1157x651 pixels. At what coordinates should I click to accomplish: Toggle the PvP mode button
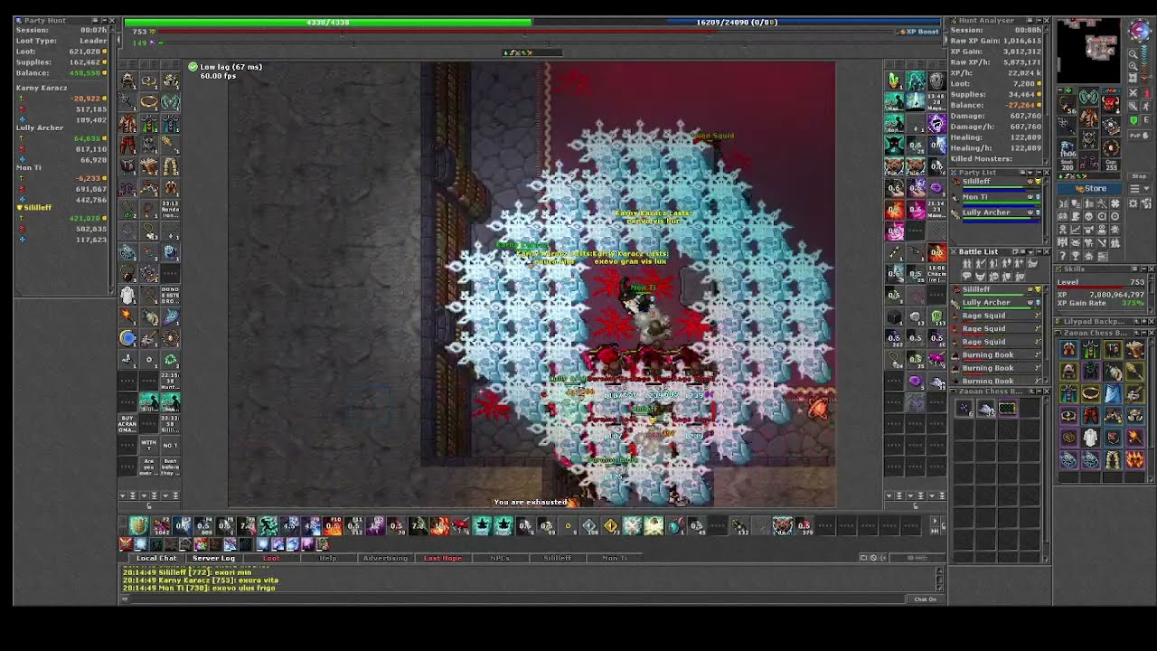[x=1139, y=136]
